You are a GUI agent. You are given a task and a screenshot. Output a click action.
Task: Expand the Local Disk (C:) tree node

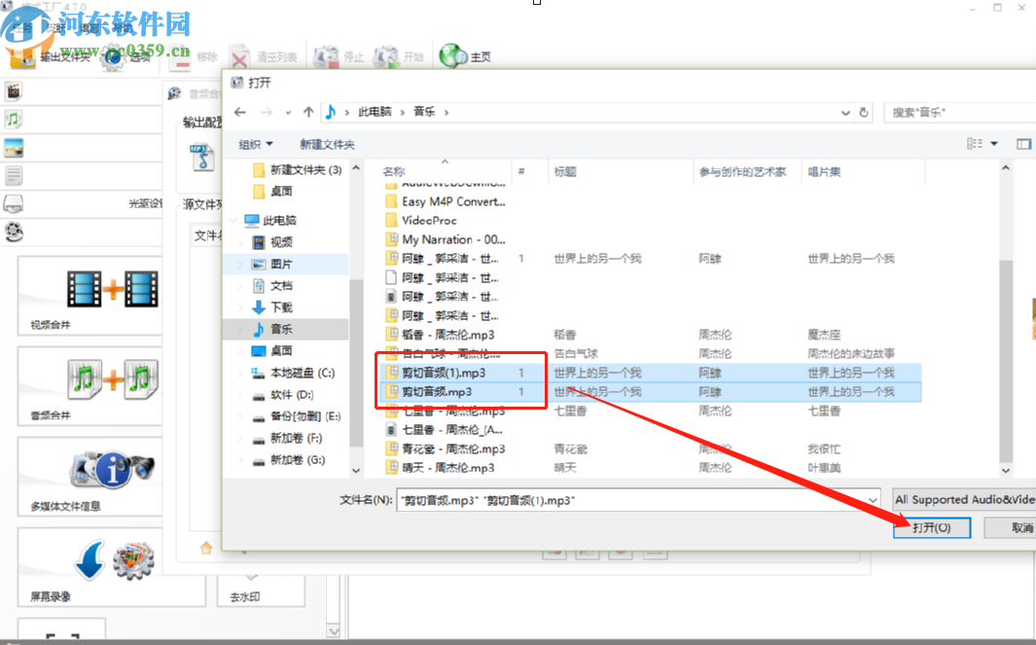(x=241, y=374)
